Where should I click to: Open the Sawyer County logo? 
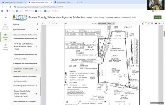click(20, 17)
